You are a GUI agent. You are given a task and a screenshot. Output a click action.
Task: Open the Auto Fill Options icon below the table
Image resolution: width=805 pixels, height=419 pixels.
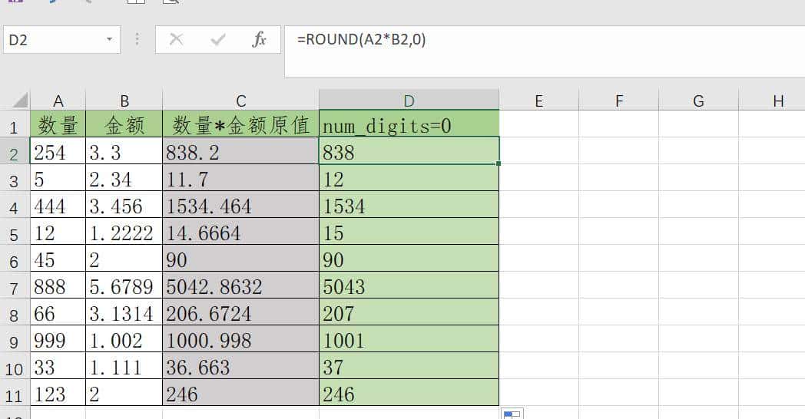[x=512, y=414]
